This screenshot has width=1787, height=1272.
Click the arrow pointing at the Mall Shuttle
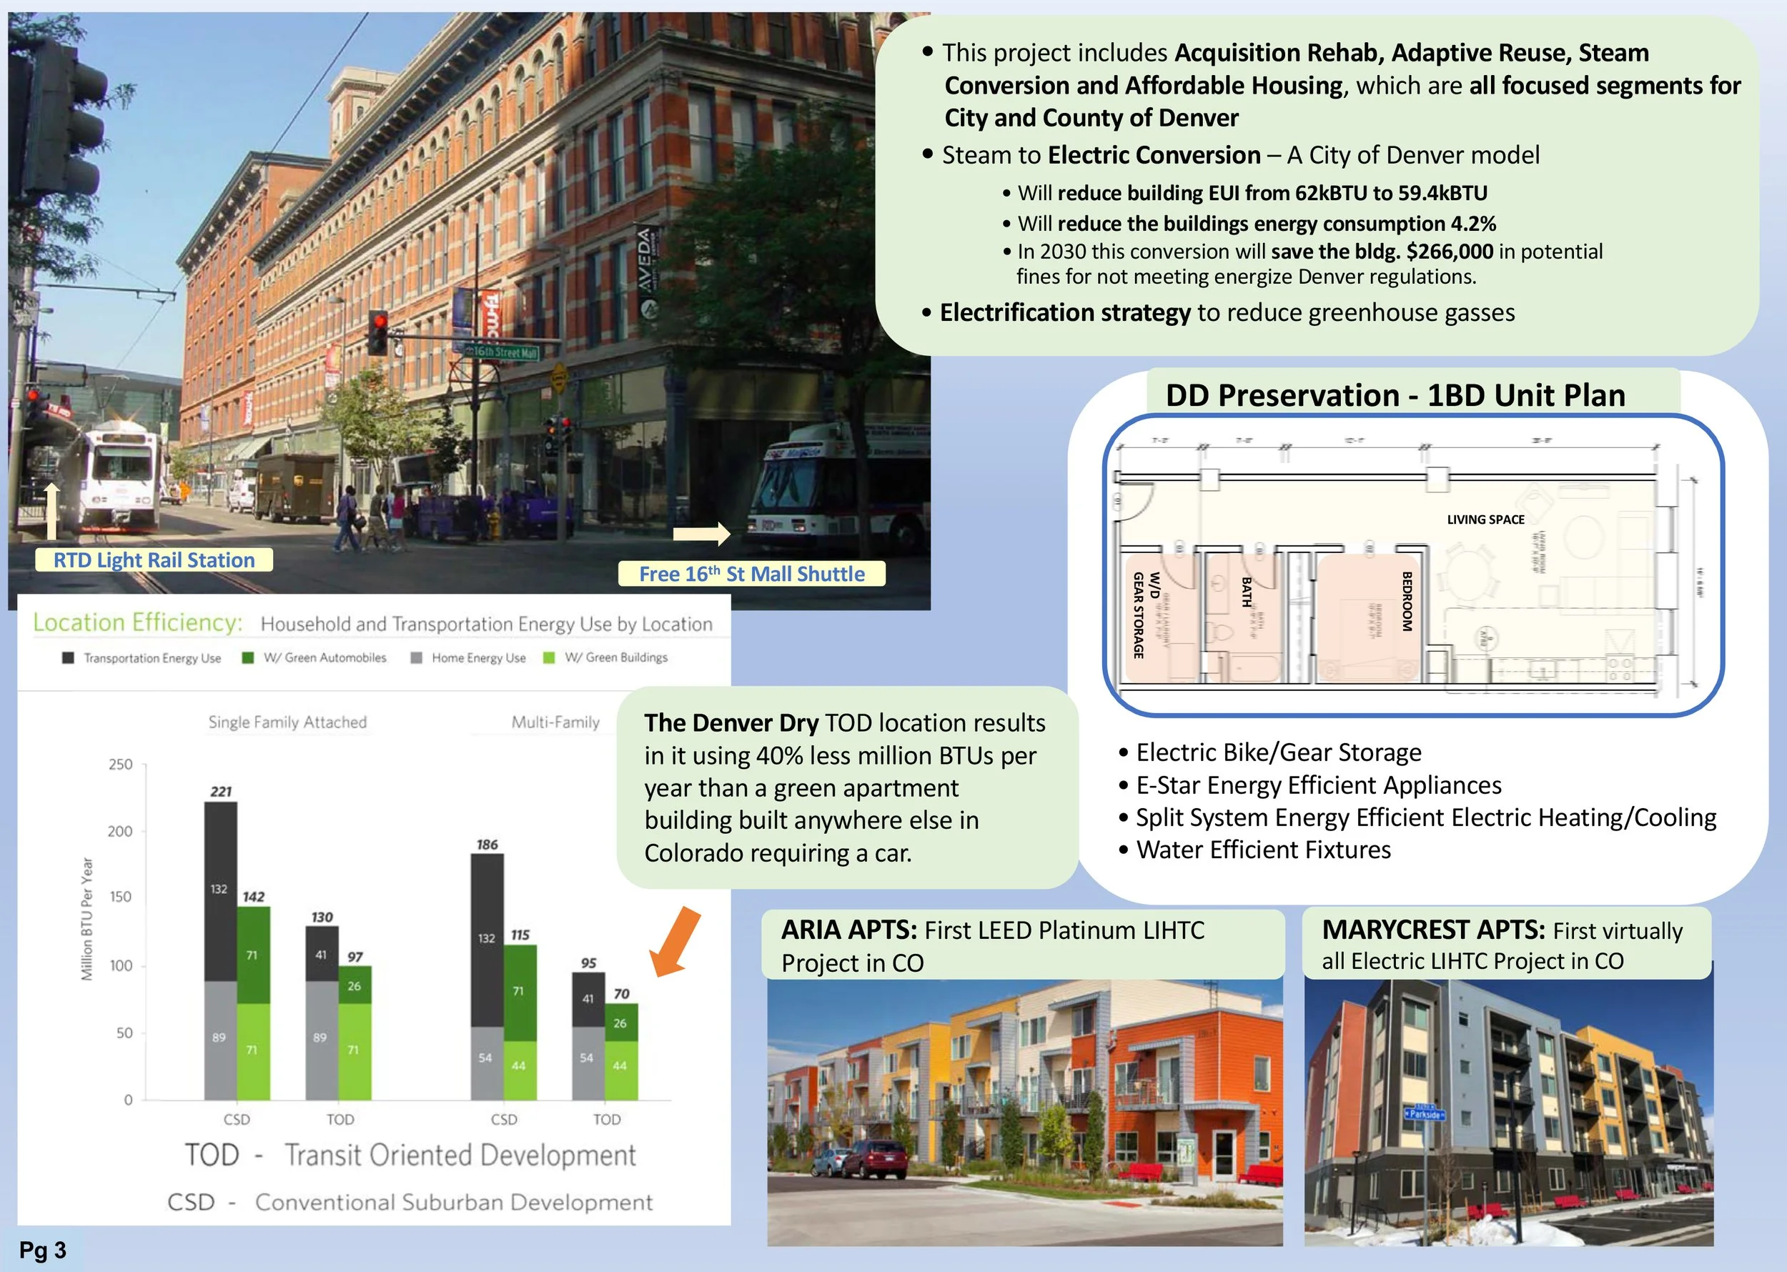point(702,535)
